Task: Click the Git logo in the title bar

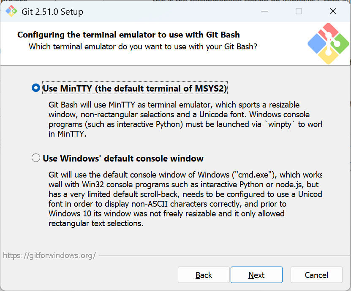Action: [x=11, y=11]
